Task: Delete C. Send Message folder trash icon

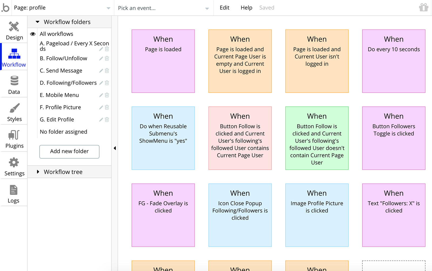Action: 107,71
